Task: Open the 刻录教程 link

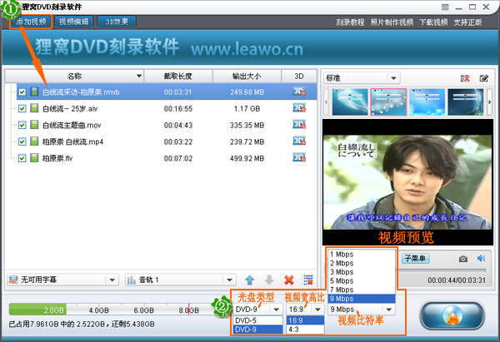Action: (350, 22)
